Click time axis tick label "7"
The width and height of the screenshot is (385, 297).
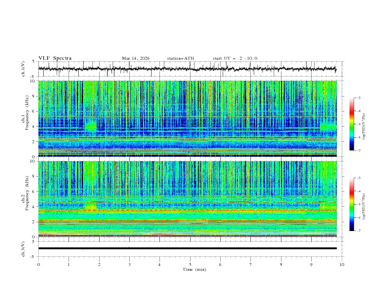point(251,264)
